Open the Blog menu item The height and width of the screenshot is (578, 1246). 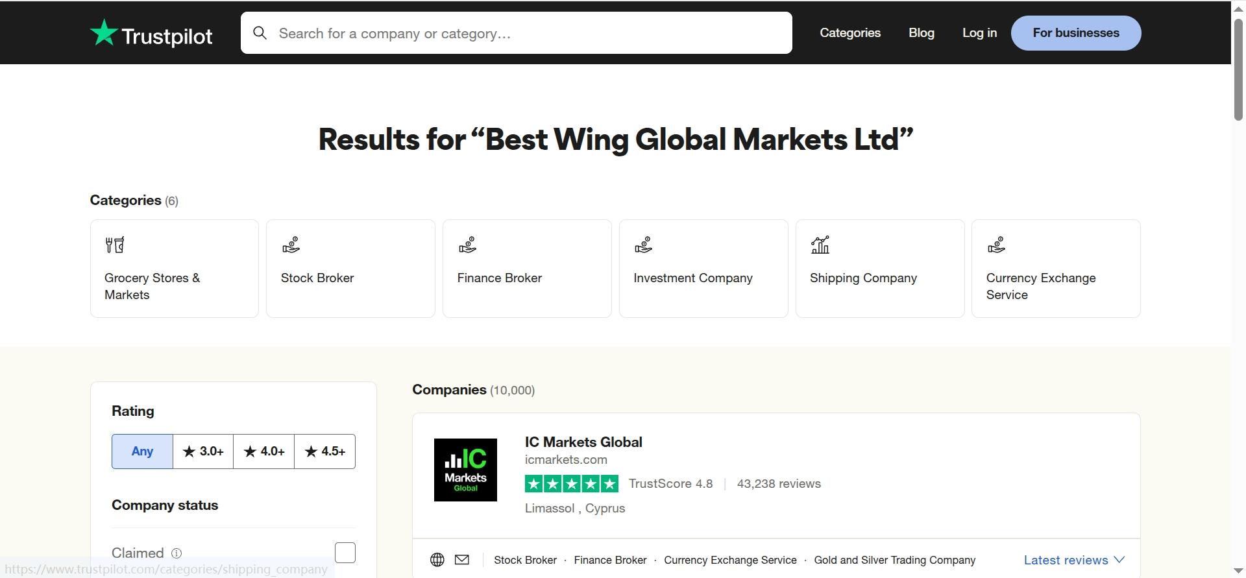(922, 32)
